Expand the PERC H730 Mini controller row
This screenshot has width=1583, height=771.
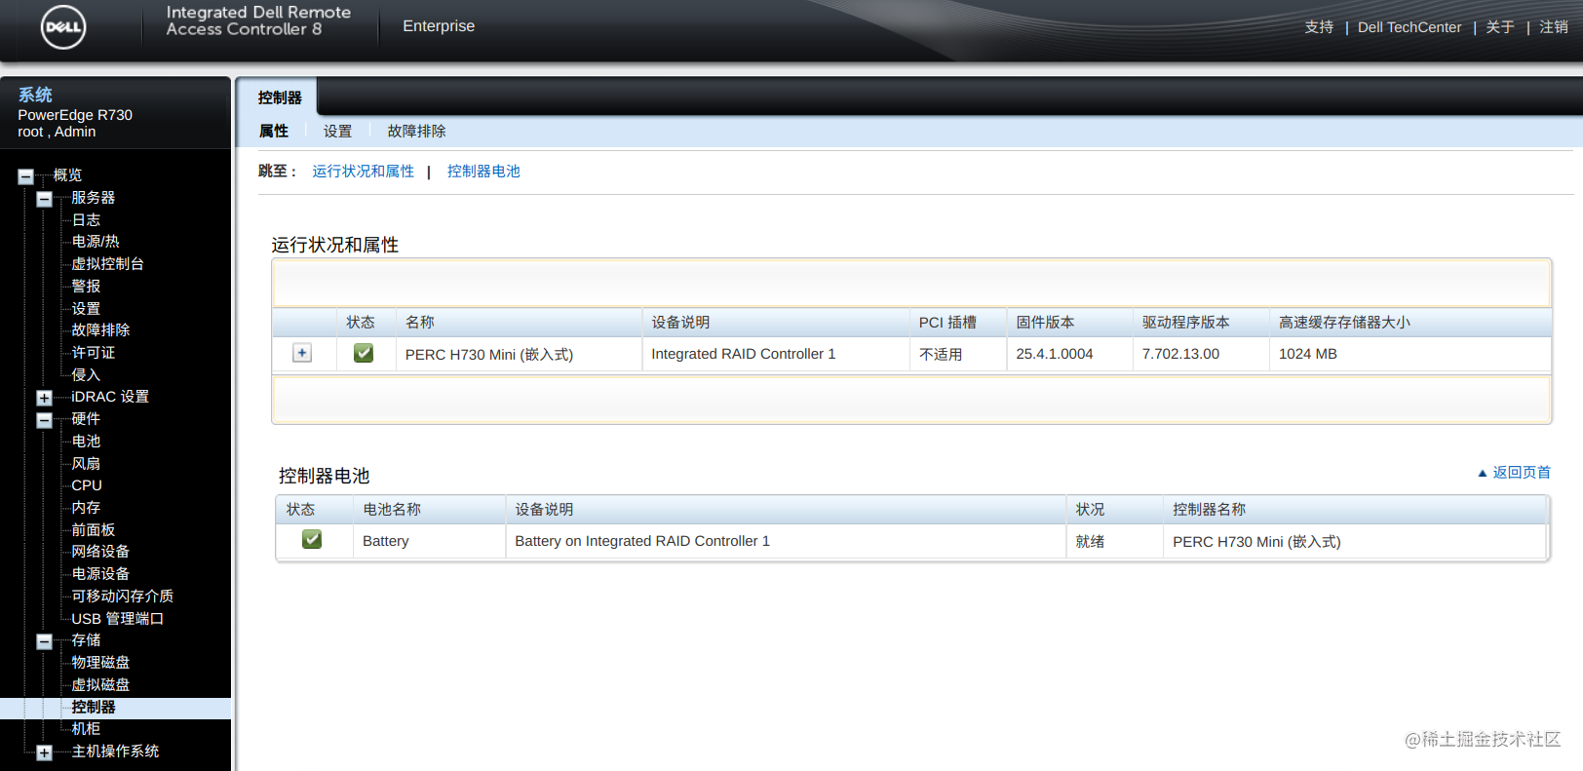click(x=302, y=353)
